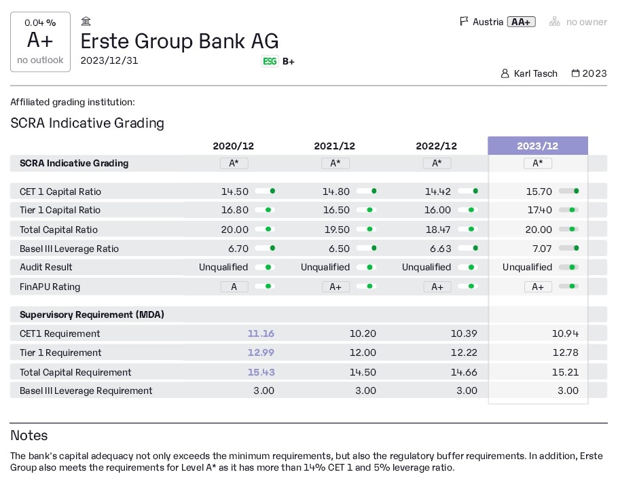Click the CET1 Requirement value 10.94
Viewport: 618px width, 489px height.
565,333
